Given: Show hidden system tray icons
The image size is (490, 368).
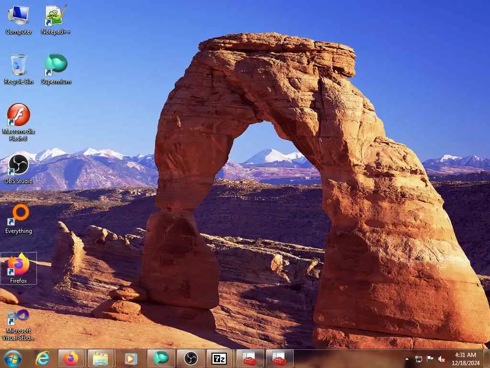Looking at the screenshot, I should pos(407,359).
